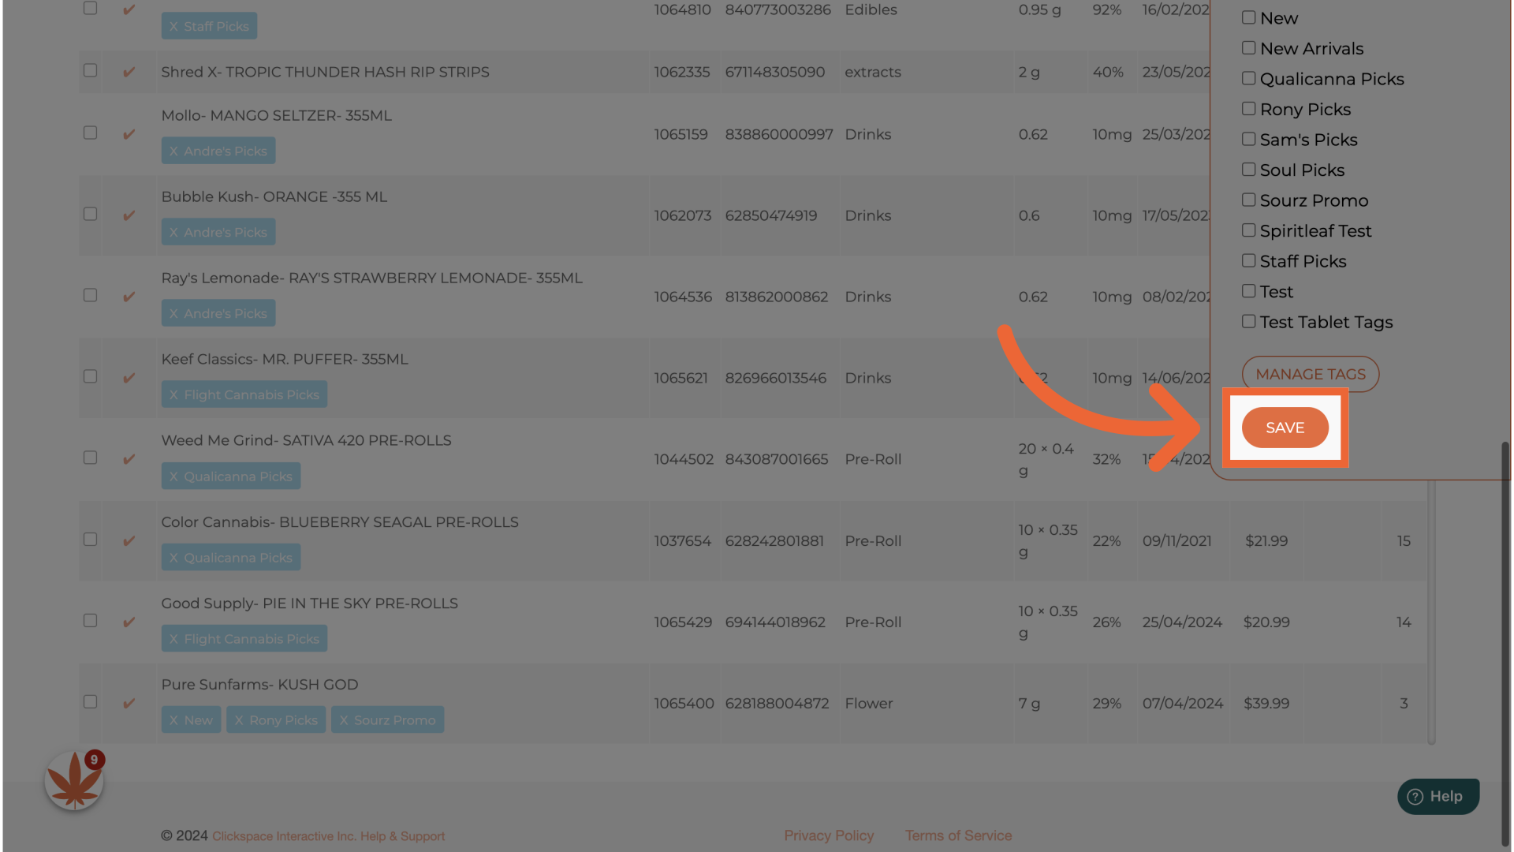
Task: Remove Qualicanna Picks from Blueberry Seagal Pre-Rolls
Action: click(173, 558)
